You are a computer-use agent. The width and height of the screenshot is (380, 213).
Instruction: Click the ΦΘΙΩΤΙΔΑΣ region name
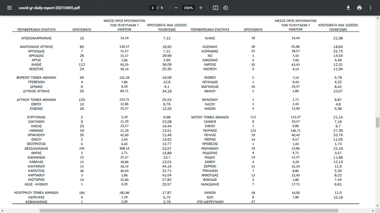pyautogui.click(x=210, y=175)
